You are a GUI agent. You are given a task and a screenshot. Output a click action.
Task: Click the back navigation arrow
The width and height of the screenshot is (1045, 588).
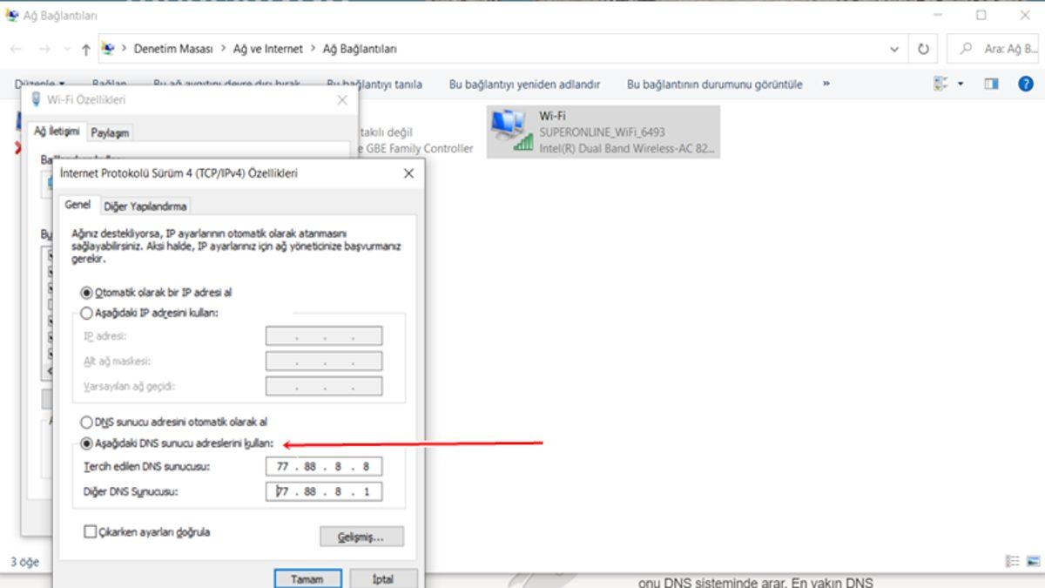(x=16, y=50)
